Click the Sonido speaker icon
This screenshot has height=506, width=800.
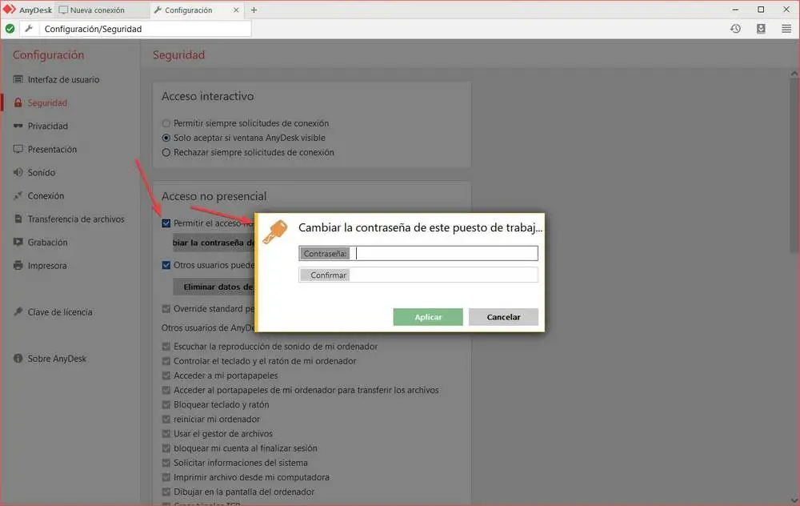click(18, 172)
